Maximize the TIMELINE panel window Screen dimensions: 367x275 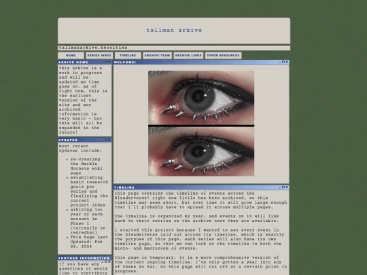click(x=283, y=187)
